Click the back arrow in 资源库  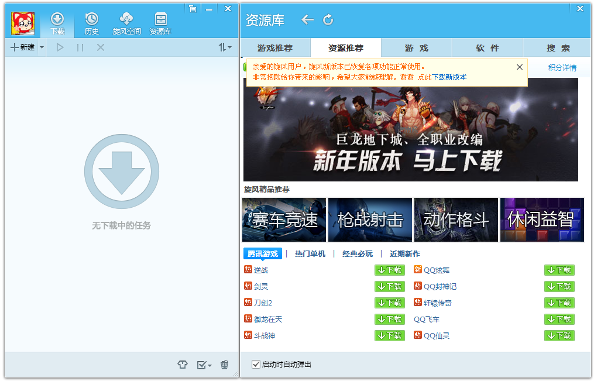pos(308,20)
